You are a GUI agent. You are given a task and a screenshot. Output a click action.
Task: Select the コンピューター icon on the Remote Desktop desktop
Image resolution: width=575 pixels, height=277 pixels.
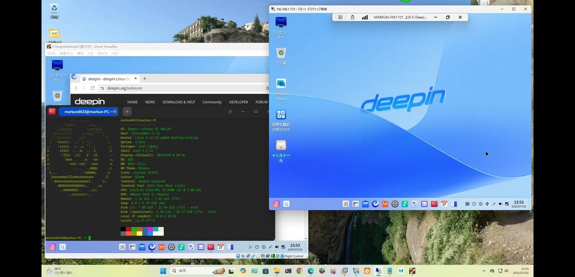click(x=281, y=27)
